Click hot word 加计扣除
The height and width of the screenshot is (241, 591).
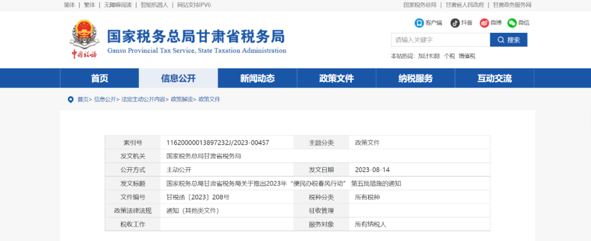click(x=429, y=56)
